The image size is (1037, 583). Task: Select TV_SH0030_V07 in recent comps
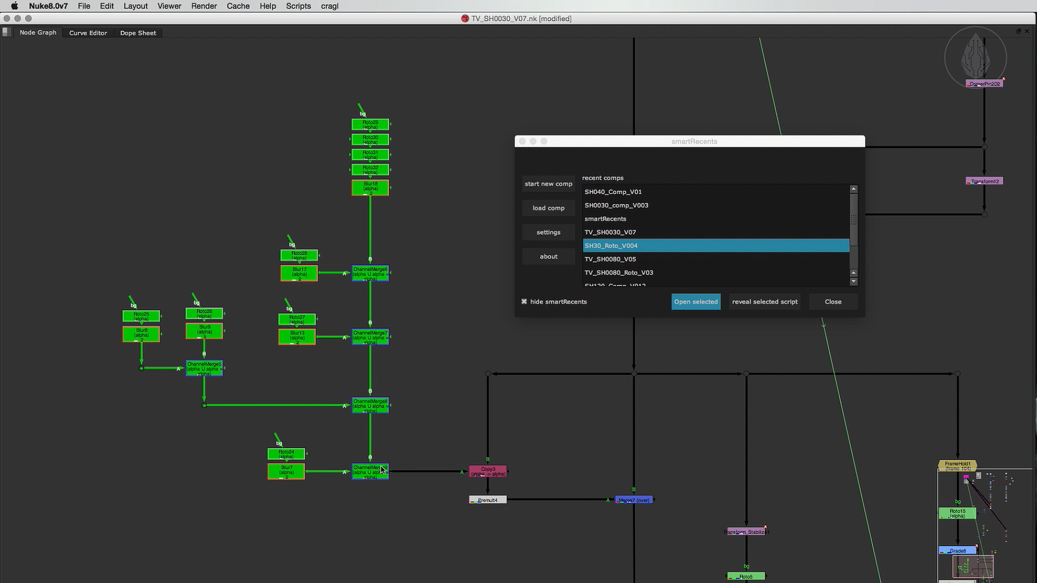point(716,232)
